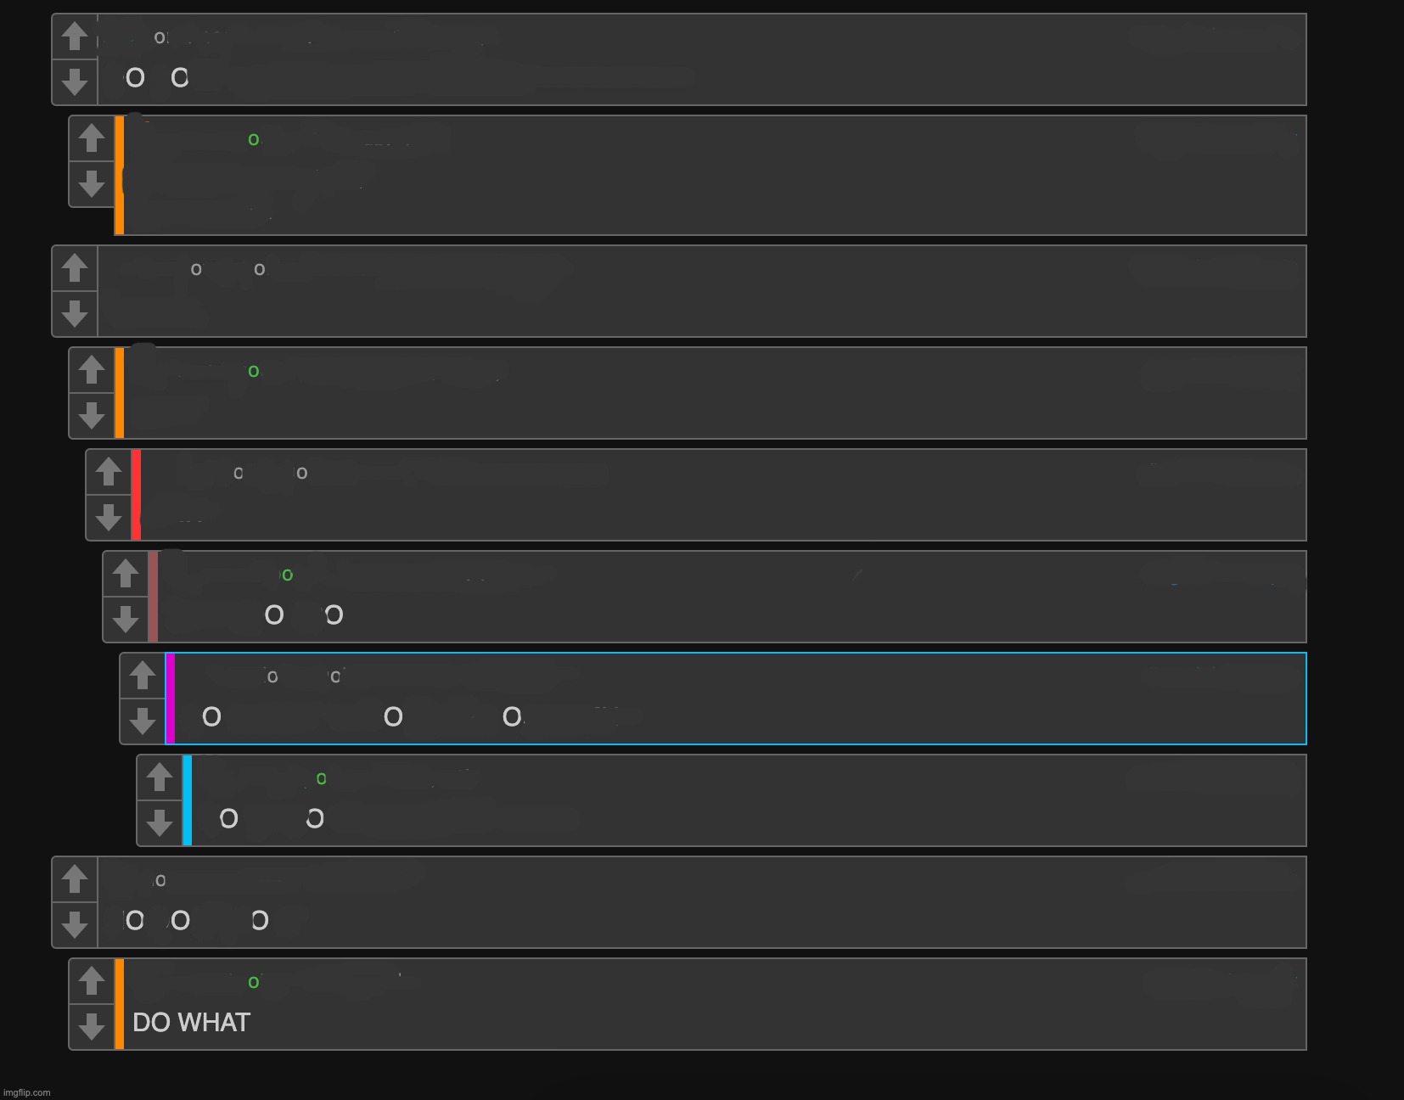Viewport: 1404px width, 1100px height.
Task: Upvote the tallest orange-bar reply
Action: [x=92, y=138]
